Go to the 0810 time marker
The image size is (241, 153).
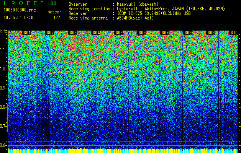[x=233, y=33]
